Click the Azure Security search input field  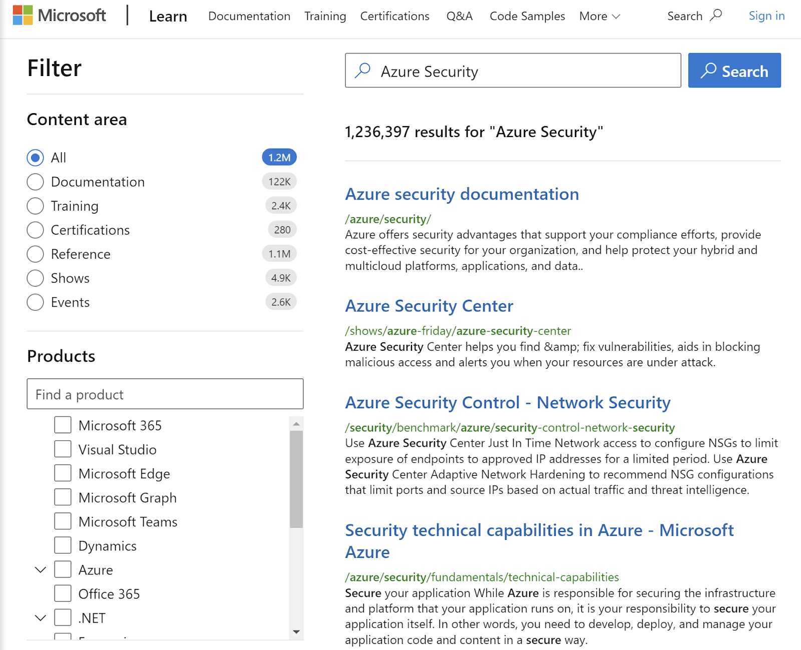coord(513,71)
